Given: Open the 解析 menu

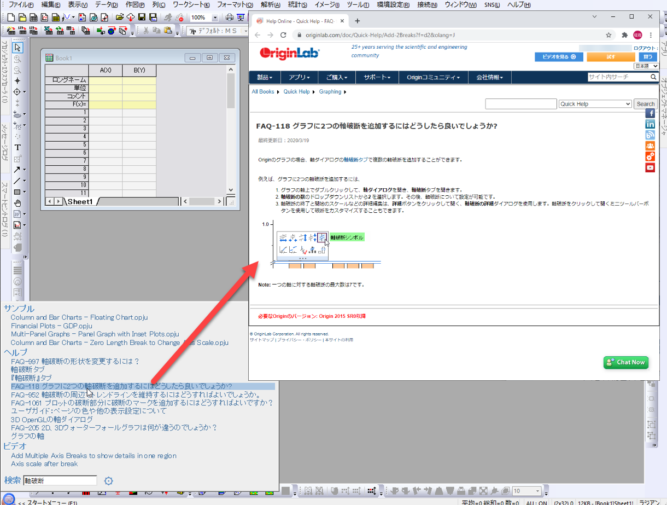Looking at the screenshot, I should click(x=270, y=4).
